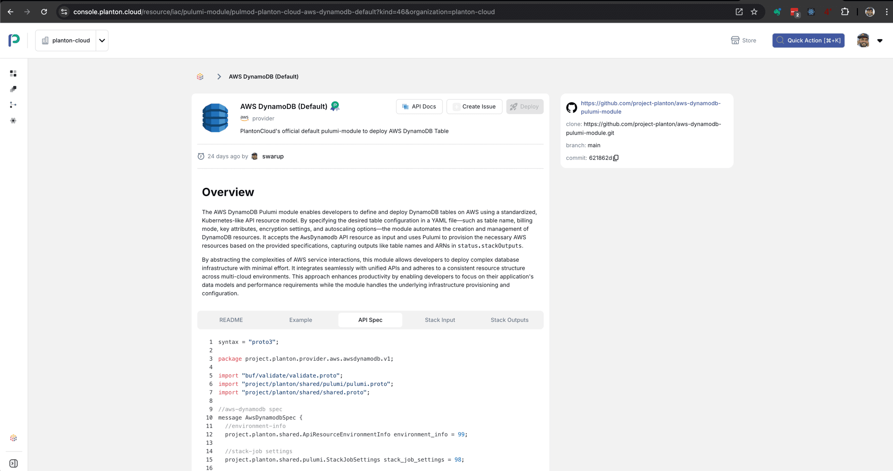Switch to the README tab
Screen dimensions: 893x471
pos(231,320)
